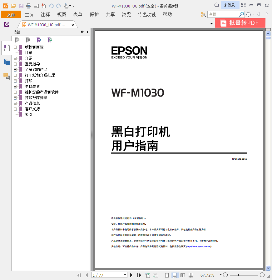
Task: Switch to the 特色功能 ribbon tab
Action: pos(147,14)
